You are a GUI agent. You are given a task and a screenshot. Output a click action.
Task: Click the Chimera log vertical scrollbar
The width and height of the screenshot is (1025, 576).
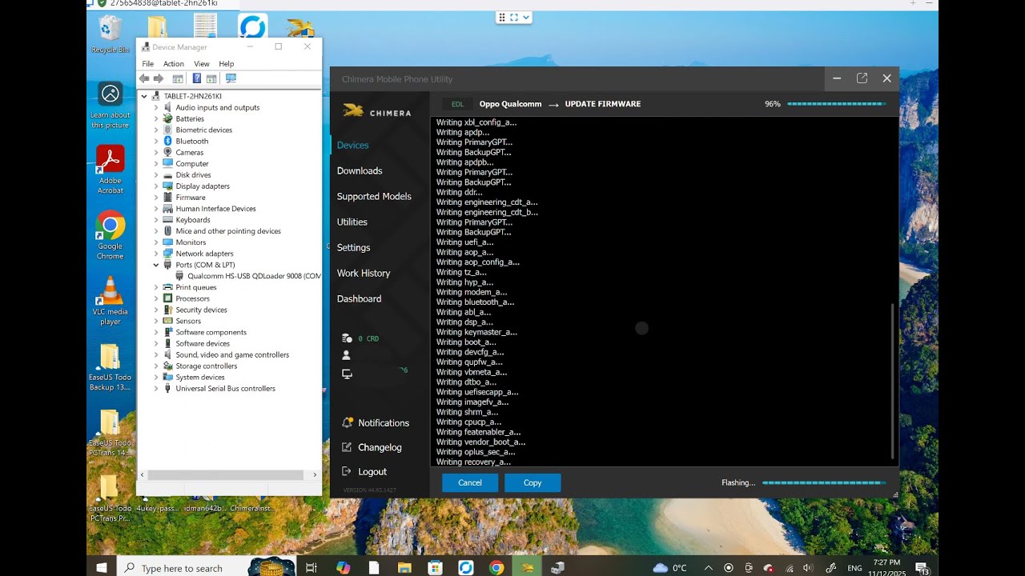coord(893,381)
